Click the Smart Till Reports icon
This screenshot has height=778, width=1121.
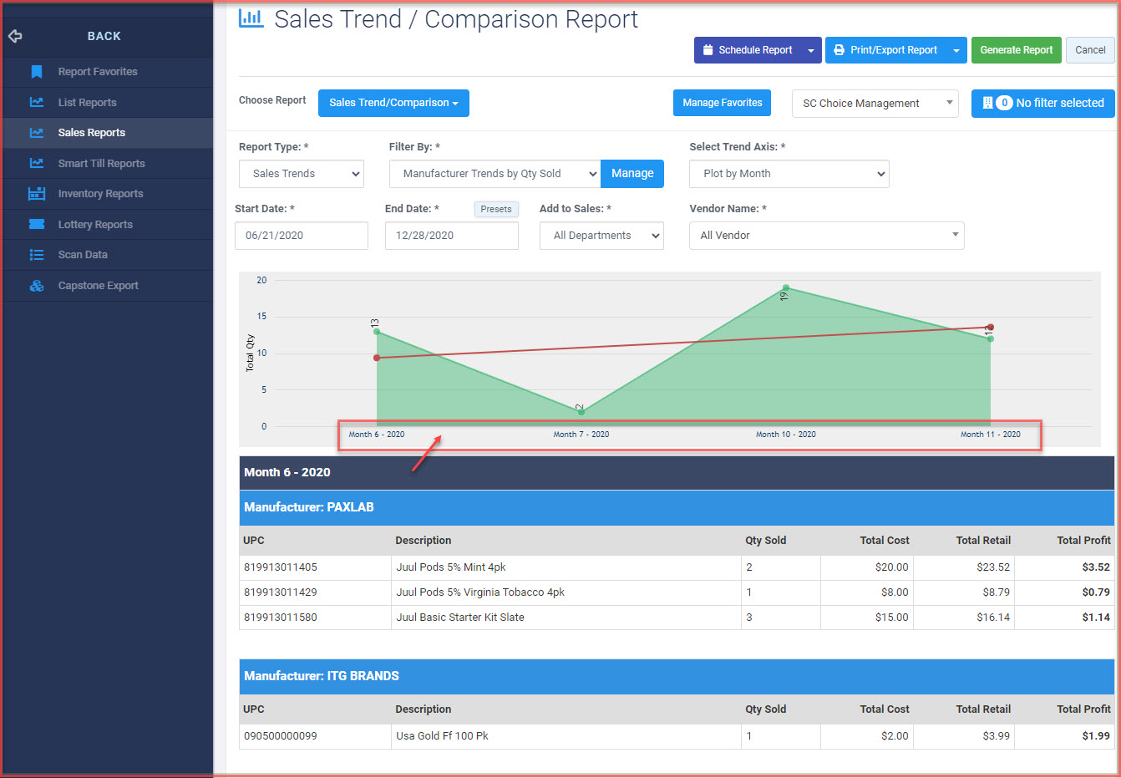pyautogui.click(x=37, y=163)
